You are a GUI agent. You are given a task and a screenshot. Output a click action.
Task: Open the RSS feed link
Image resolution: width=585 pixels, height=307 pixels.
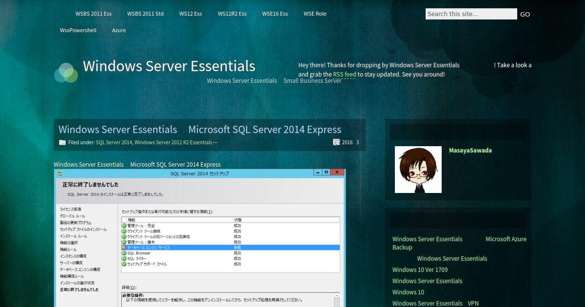[345, 75]
